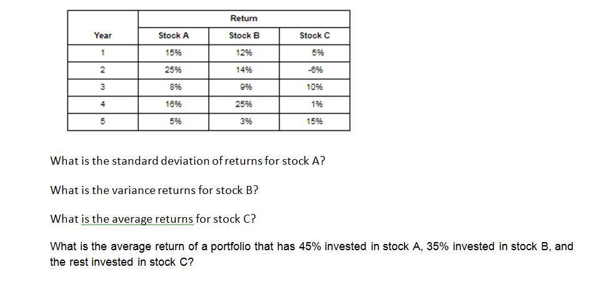Click Stock C's 1% return cell
606x282 pixels.
pyautogui.click(x=315, y=104)
